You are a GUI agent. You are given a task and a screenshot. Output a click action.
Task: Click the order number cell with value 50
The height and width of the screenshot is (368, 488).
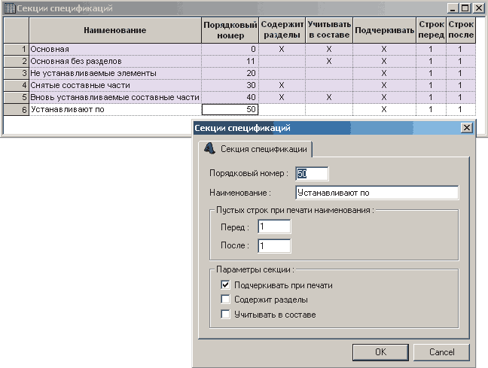click(230, 110)
